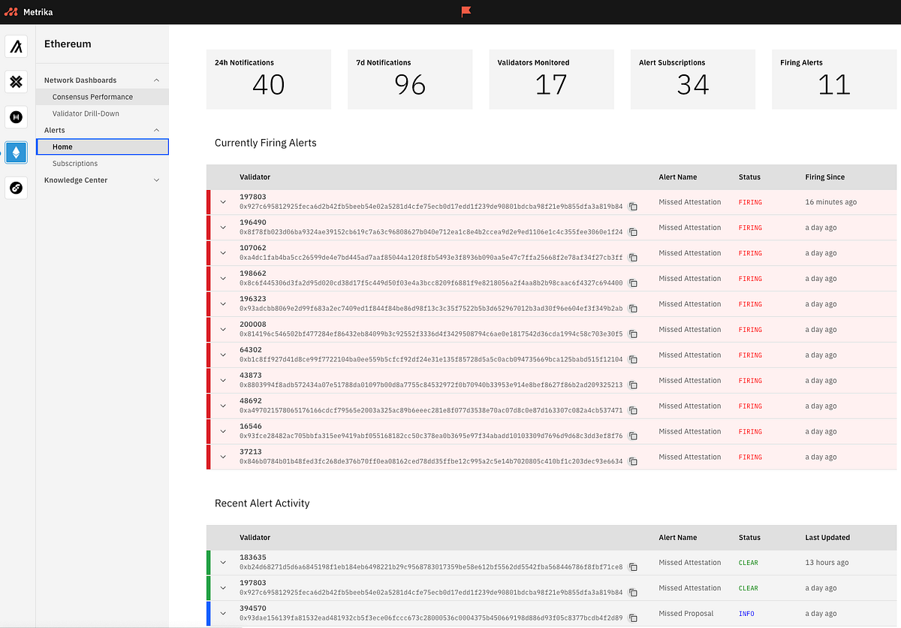Click the Validators Monitored card
The height and width of the screenshot is (628, 901).
[x=551, y=80]
